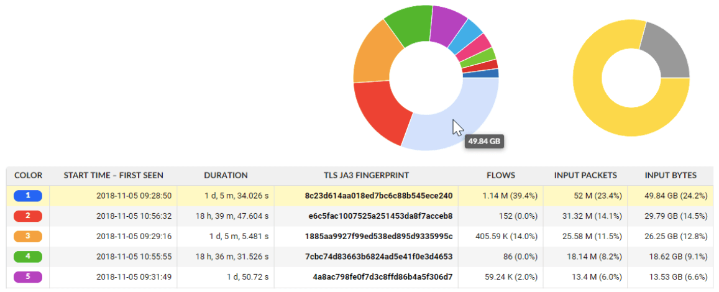Click the purple color badge numbered 5

(28, 277)
